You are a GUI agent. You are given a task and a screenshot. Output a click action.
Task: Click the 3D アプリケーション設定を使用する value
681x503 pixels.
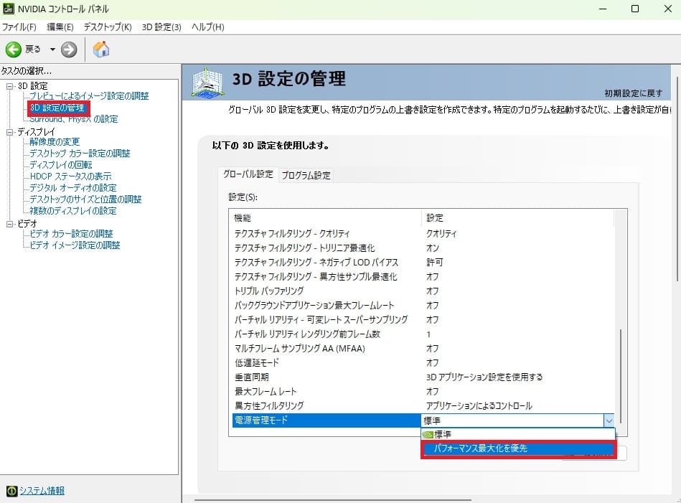484,377
